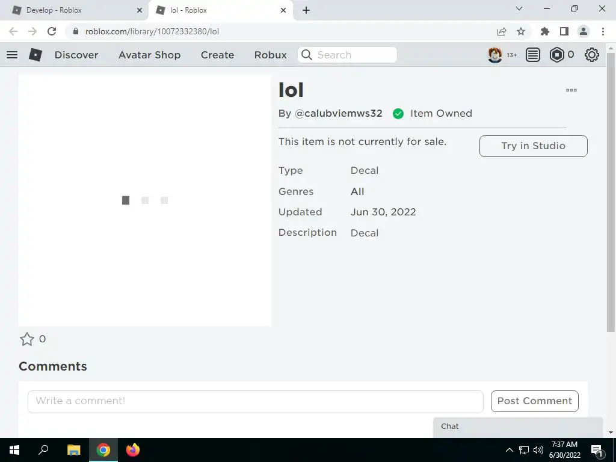Open the volume speaker tray icon

(538, 450)
